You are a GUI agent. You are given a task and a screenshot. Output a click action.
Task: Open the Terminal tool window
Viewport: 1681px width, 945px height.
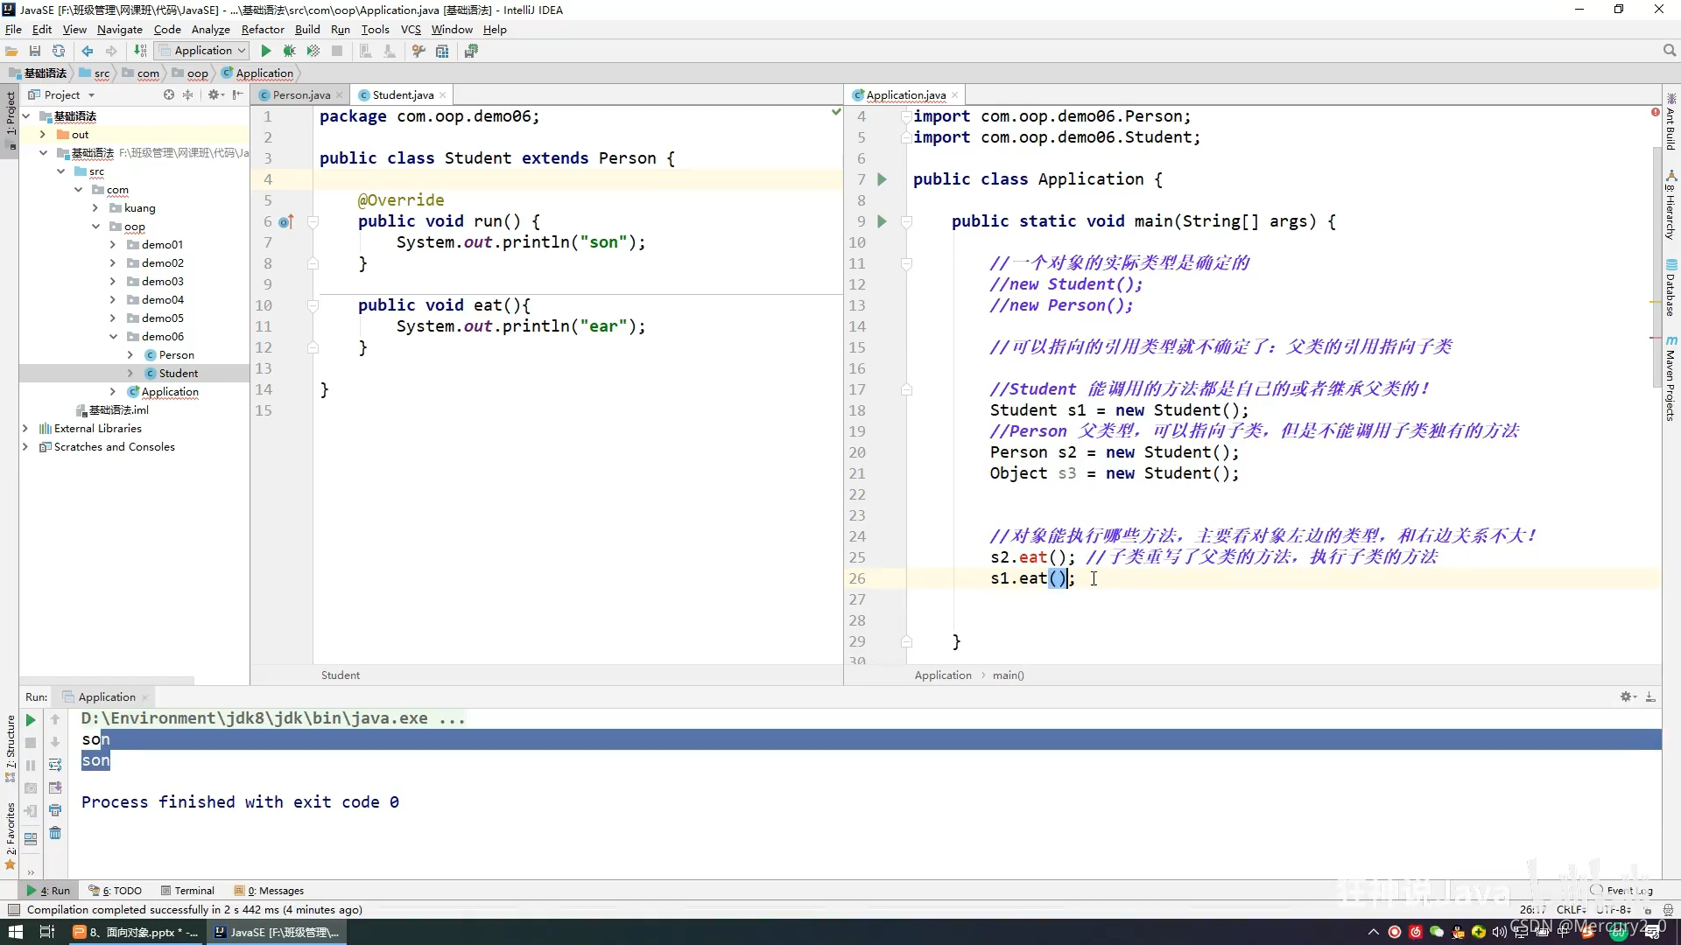pos(187,891)
